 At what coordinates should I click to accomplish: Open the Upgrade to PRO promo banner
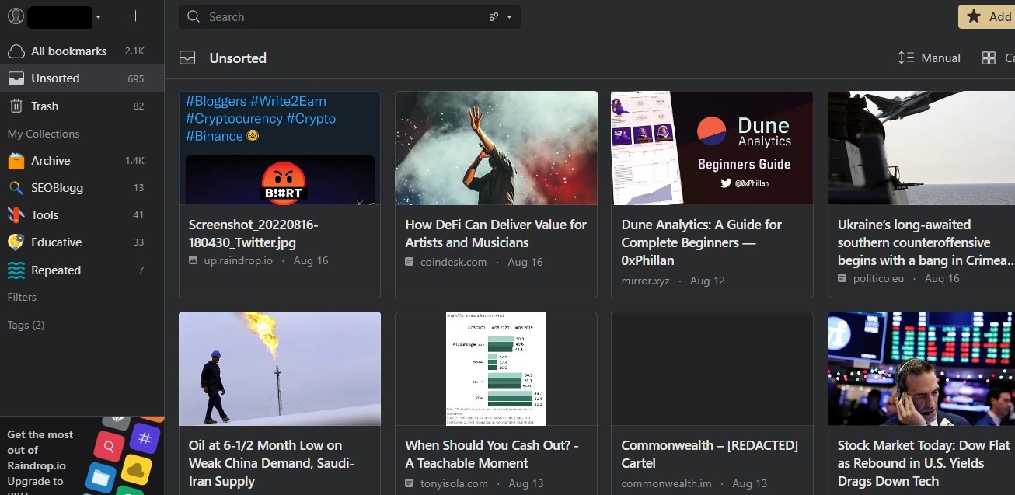pyautogui.click(x=82, y=455)
